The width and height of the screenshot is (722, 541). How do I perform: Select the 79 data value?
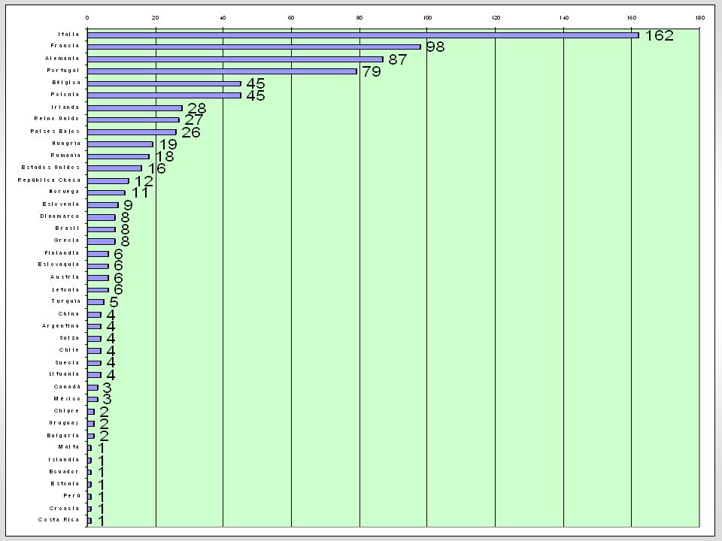point(372,71)
